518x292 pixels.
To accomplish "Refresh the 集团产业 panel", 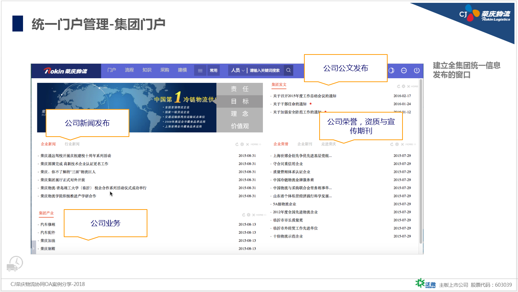I will pyautogui.click(x=244, y=215).
